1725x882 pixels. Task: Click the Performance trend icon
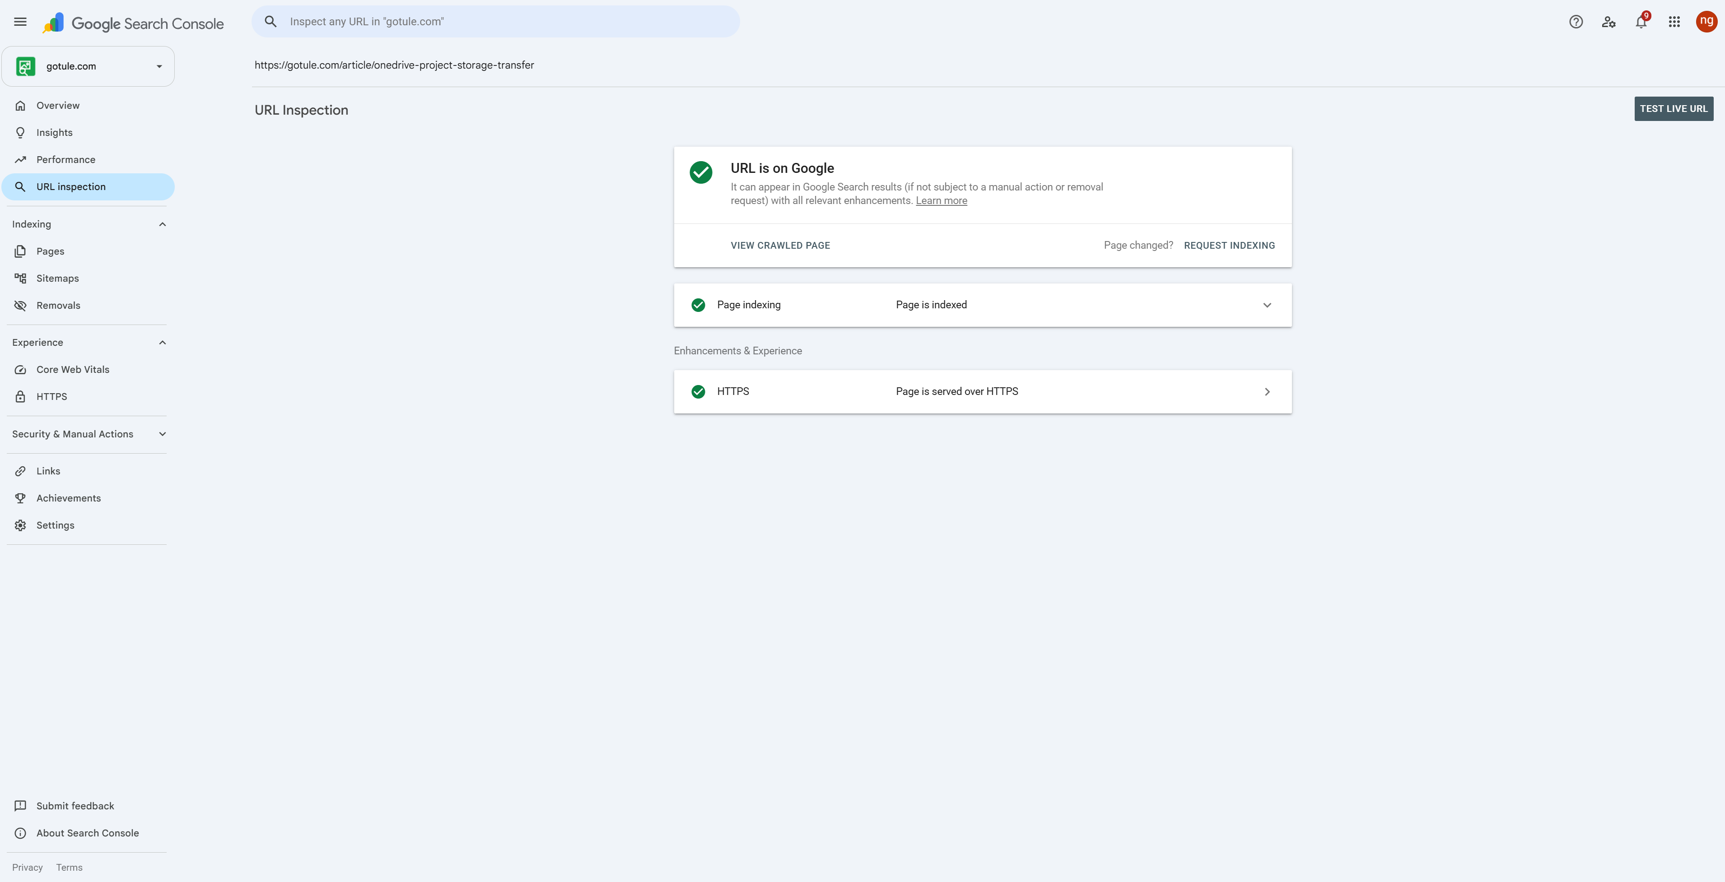click(21, 160)
